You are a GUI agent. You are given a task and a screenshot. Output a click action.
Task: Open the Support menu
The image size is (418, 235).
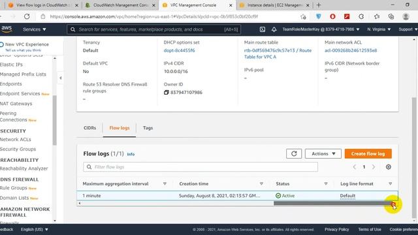coord(408,29)
